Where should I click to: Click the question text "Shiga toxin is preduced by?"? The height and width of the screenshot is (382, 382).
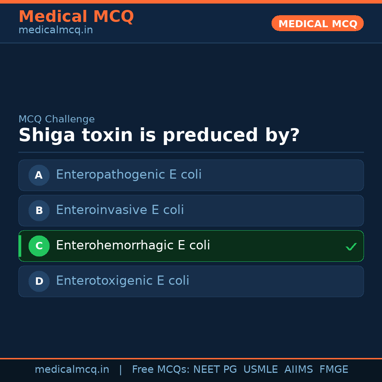159,135
